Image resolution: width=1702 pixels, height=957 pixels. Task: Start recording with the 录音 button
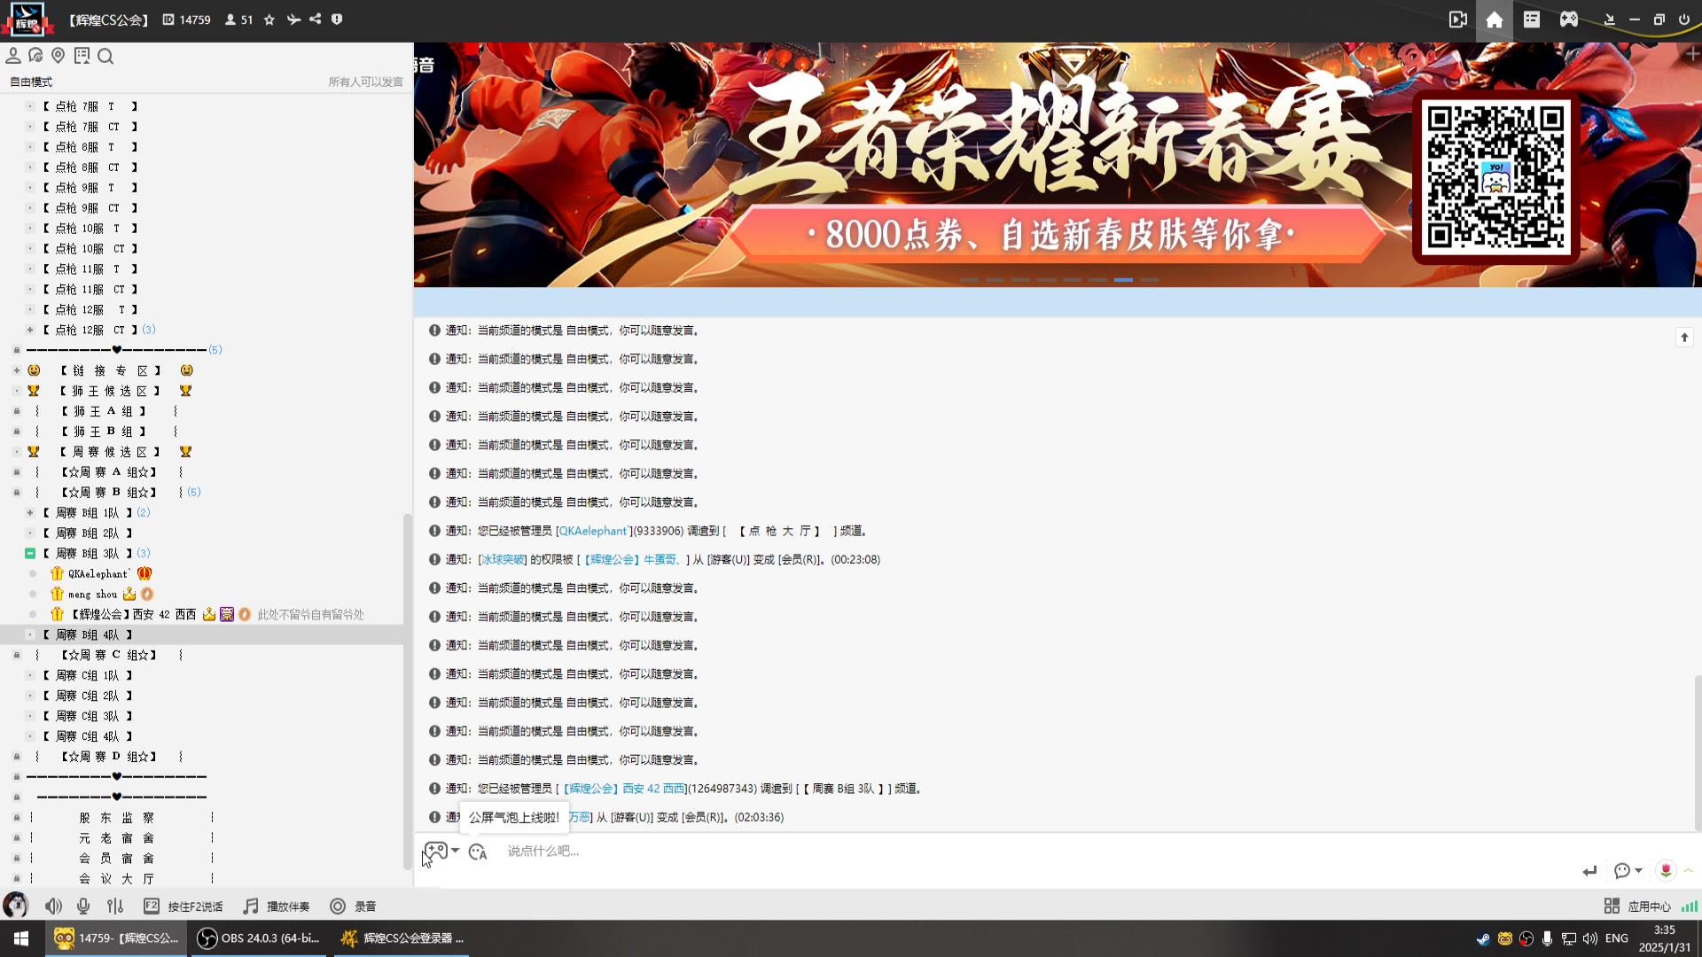(x=354, y=906)
